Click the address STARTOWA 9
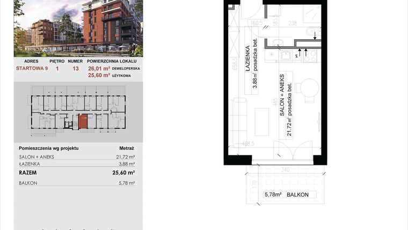The image size is (408, 230). click(x=32, y=68)
